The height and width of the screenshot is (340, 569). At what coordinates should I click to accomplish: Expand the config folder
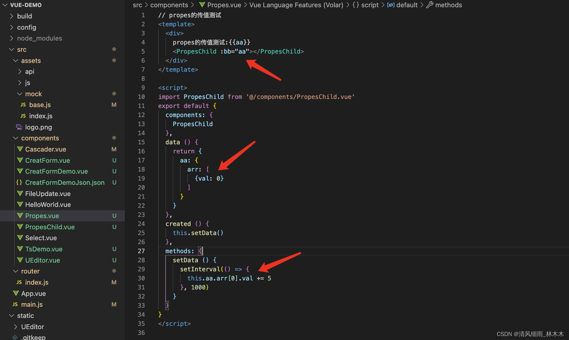[x=12, y=27]
